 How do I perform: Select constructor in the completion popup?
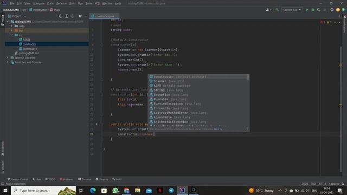click(198, 77)
